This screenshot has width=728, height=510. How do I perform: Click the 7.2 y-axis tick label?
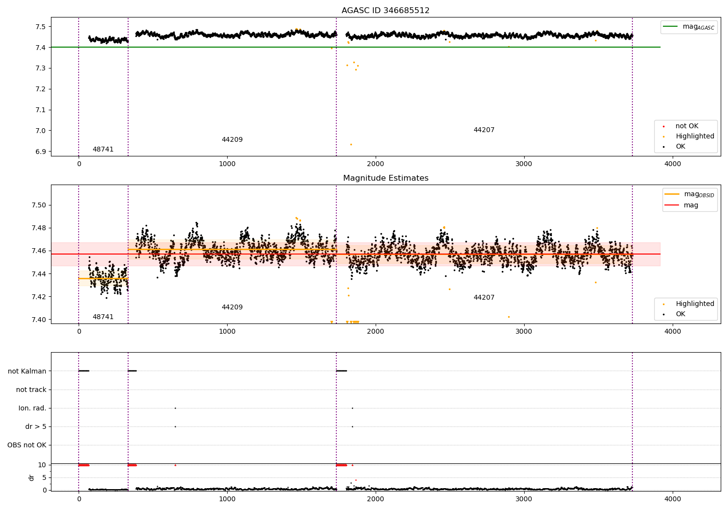(x=40, y=89)
